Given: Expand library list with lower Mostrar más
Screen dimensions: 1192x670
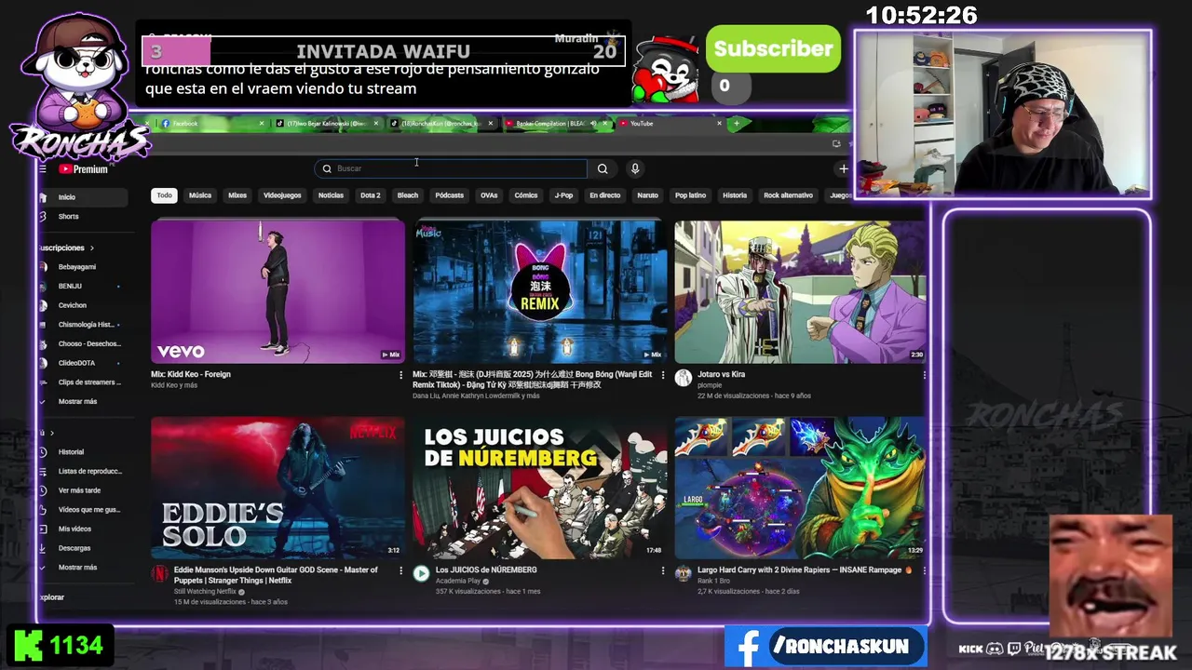Looking at the screenshot, I should (82, 568).
